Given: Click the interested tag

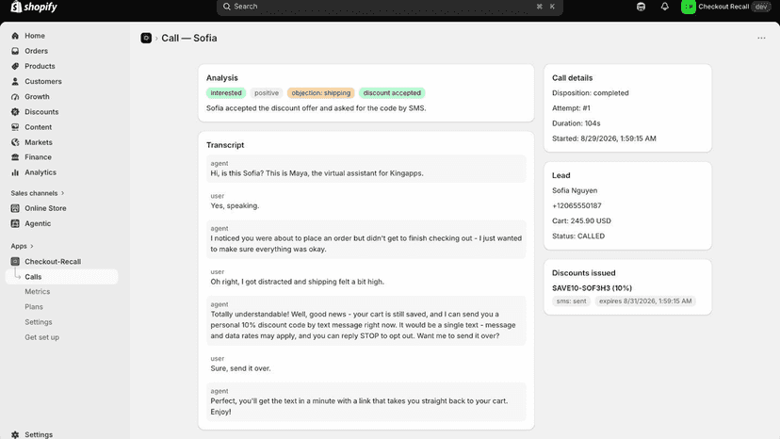Looking at the screenshot, I should coord(226,93).
